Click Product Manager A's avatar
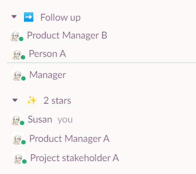This screenshot has height=174, width=196. click(18, 139)
